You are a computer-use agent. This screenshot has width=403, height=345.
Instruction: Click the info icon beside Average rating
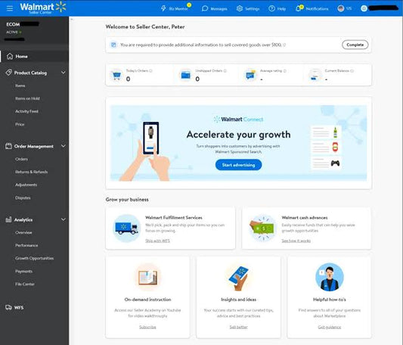click(x=285, y=71)
